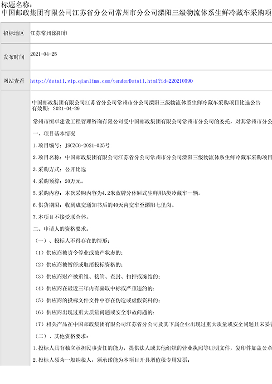The height and width of the screenshot is (384, 272).
Task: Select the 江苏常州溧阳市 region value
Action: click(49, 33)
